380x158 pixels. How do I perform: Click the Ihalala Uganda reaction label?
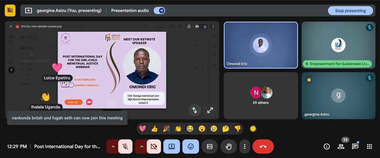45,107
